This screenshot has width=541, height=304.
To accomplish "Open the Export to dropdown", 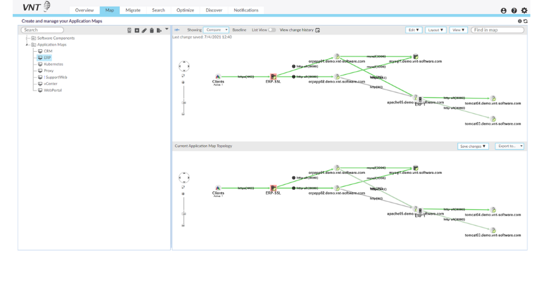I will click(509, 147).
